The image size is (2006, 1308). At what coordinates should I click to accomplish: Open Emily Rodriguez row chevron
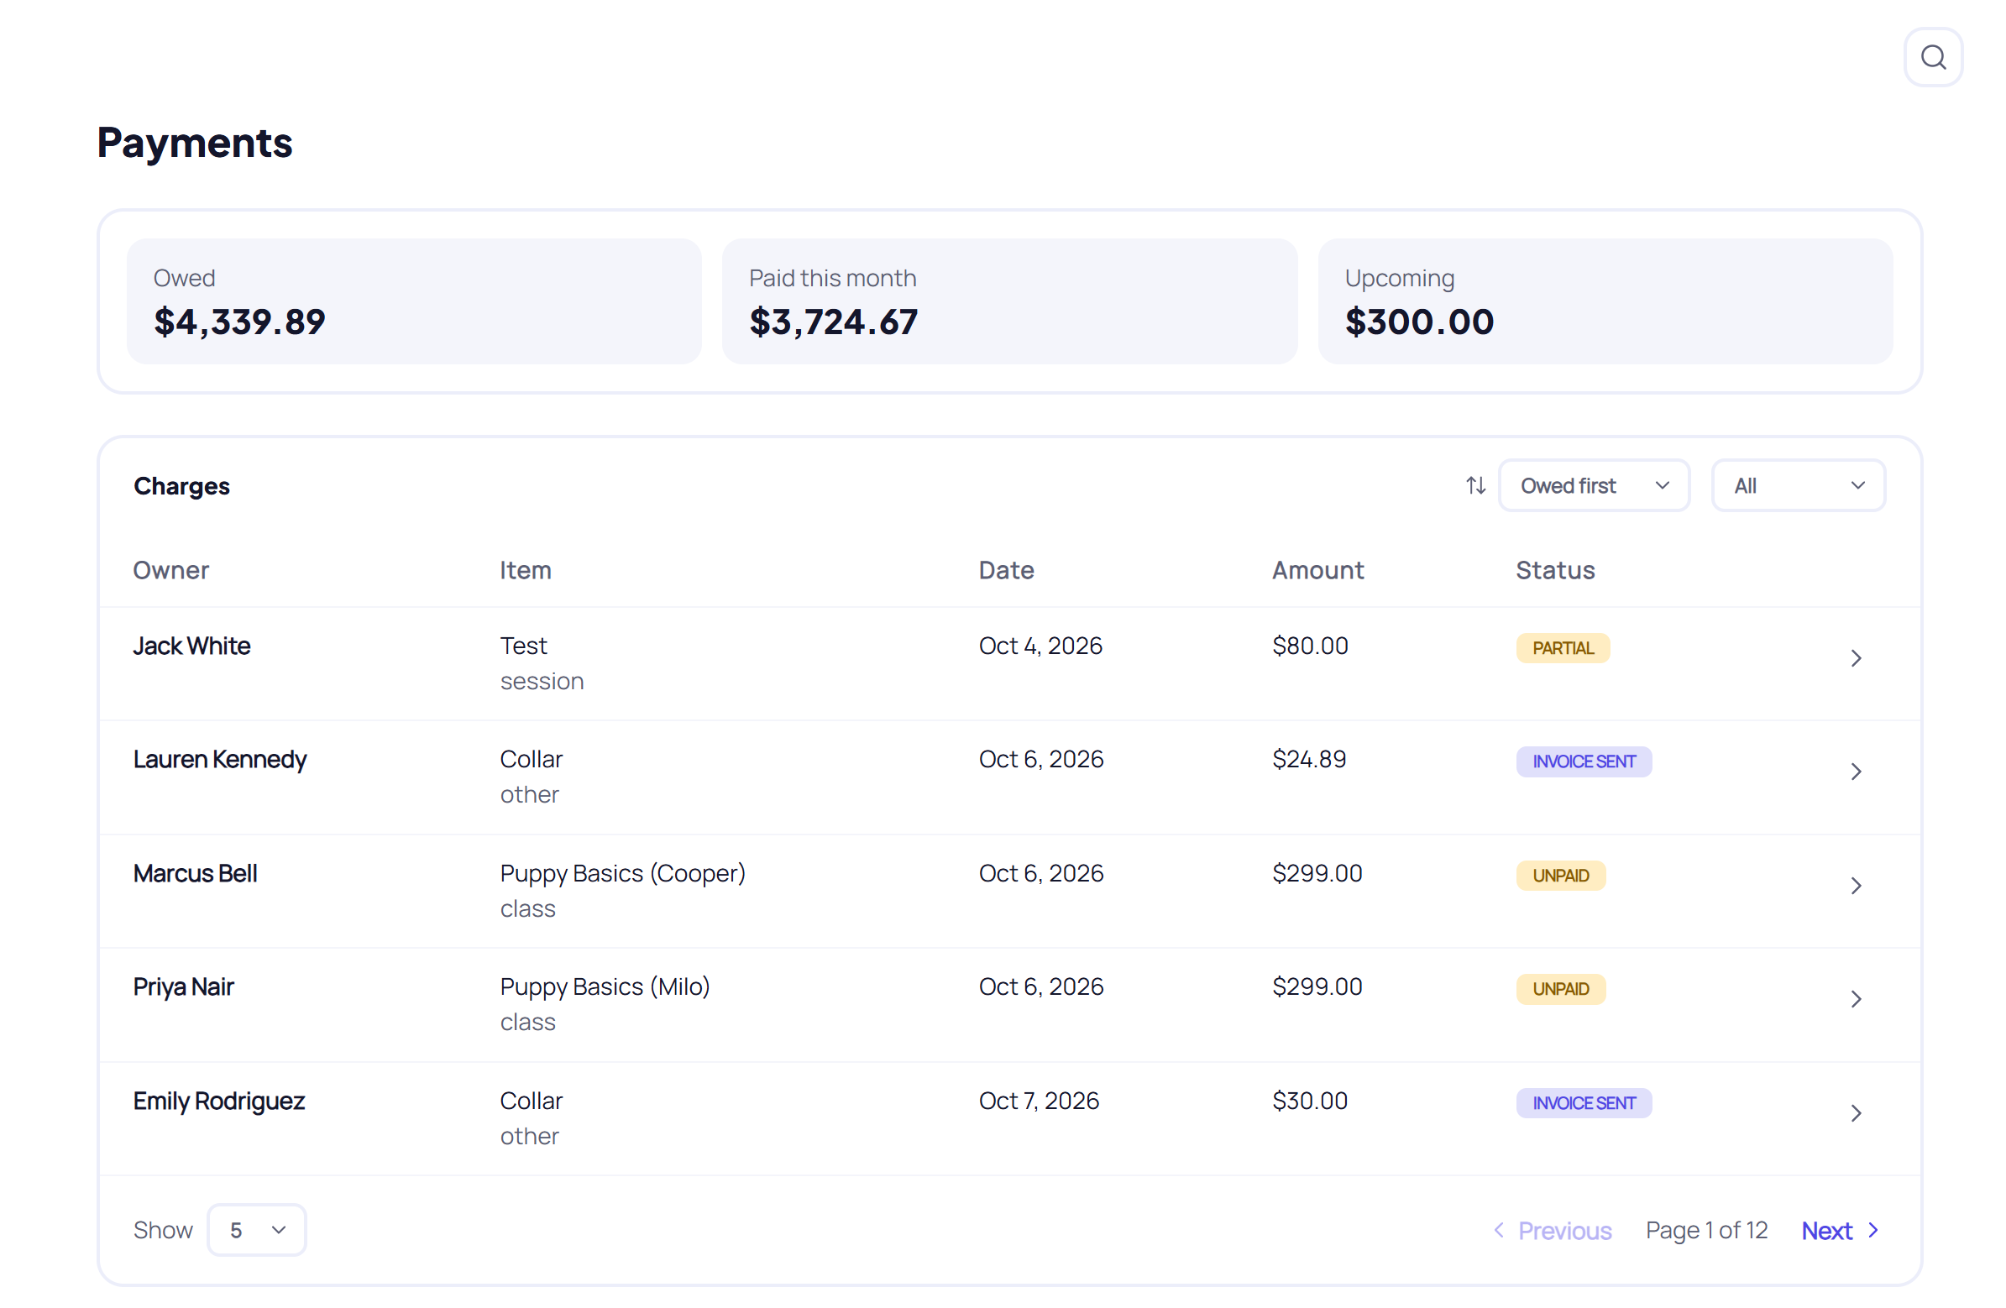pyautogui.click(x=1855, y=1113)
